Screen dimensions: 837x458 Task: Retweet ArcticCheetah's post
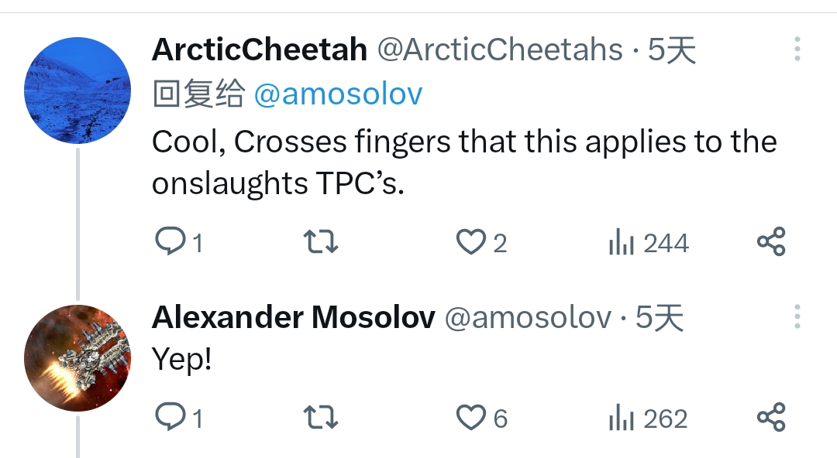click(320, 241)
